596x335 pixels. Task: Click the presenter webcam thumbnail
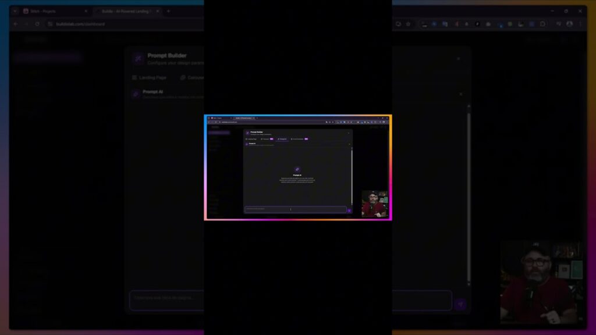click(x=374, y=204)
